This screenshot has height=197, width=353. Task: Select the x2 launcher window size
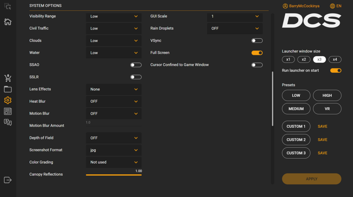pyautogui.click(x=304, y=59)
